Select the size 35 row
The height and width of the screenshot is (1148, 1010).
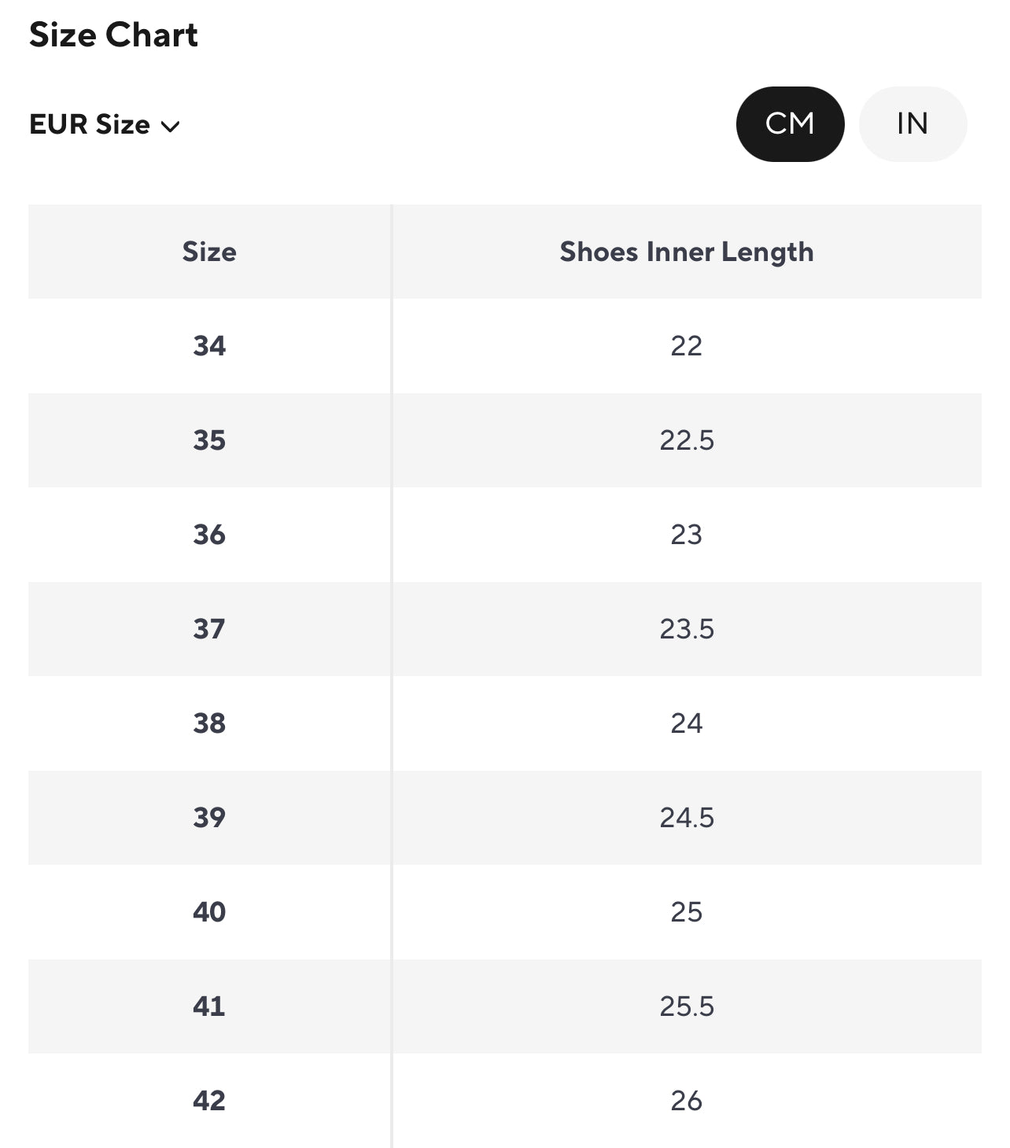click(209, 440)
